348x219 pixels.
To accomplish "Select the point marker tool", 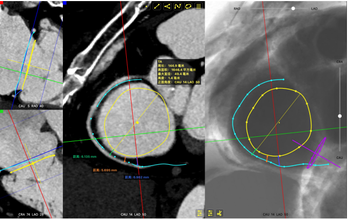I will (147, 6).
